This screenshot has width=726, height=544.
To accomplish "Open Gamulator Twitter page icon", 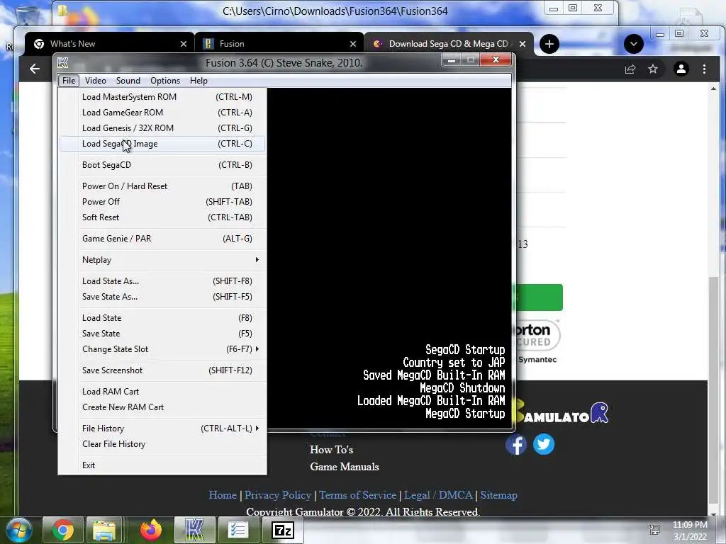I will (x=544, y=445).
